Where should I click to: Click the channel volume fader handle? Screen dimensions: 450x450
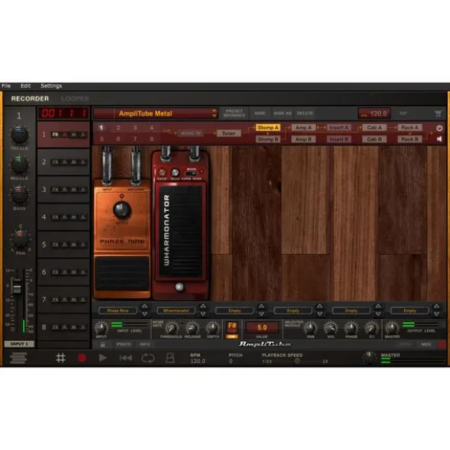point(17,286)
